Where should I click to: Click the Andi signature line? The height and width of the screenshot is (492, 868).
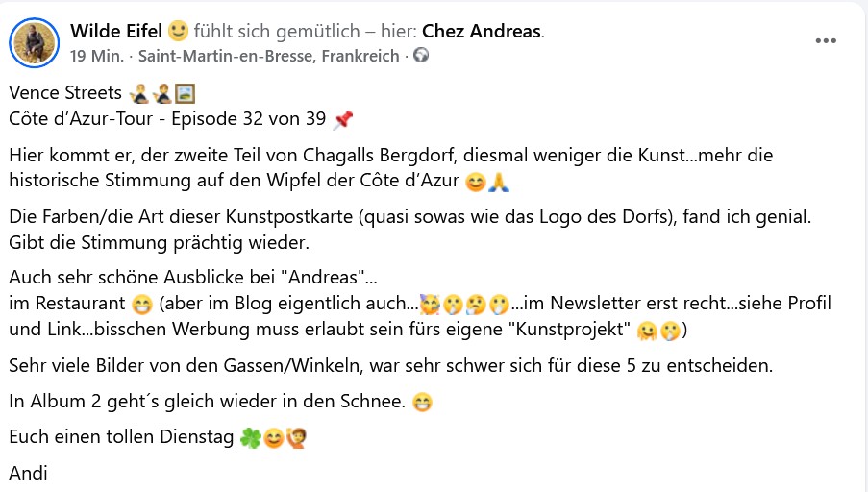pos(28,473)
